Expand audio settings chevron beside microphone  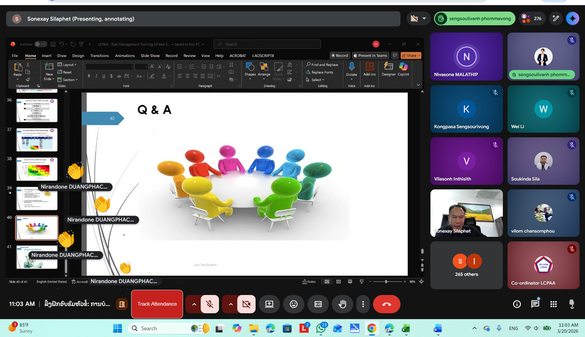pos(194,304)
